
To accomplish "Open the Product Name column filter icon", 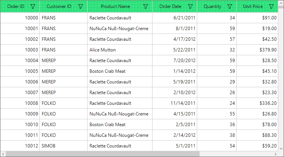I will tap(146, 6).
